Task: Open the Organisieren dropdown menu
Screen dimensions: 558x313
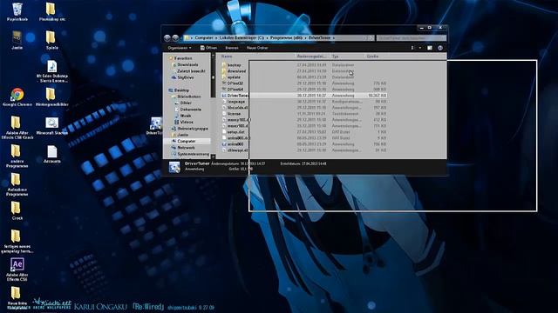Action: point(180,48)
